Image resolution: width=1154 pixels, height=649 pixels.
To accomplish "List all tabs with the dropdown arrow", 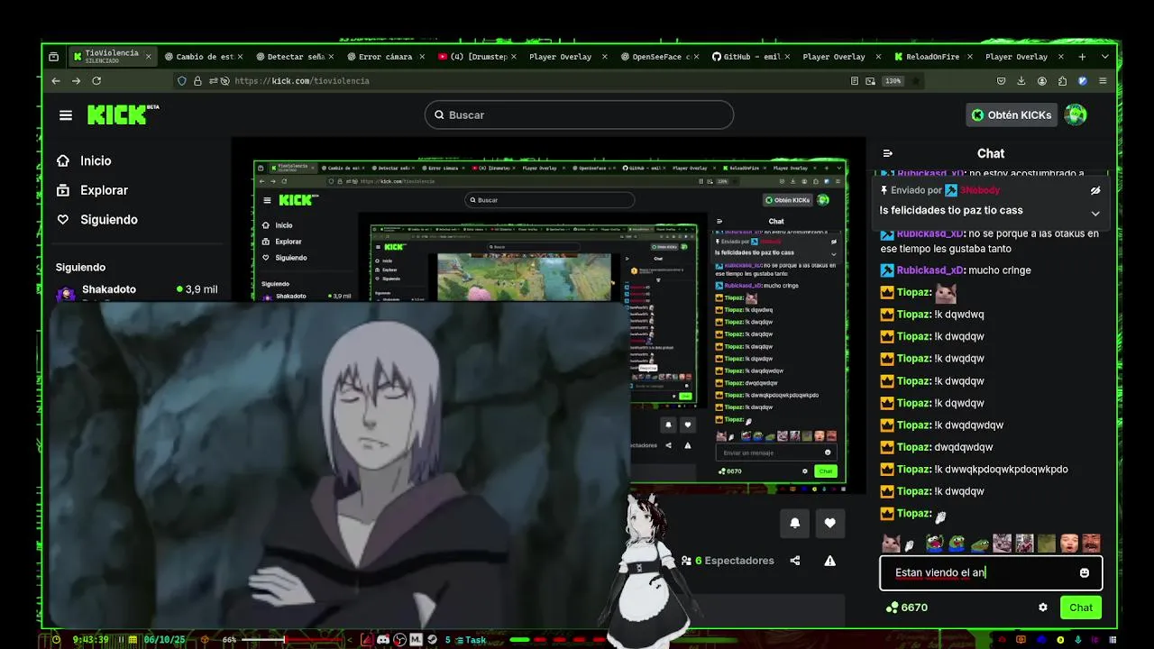I will click(1105, 57).
